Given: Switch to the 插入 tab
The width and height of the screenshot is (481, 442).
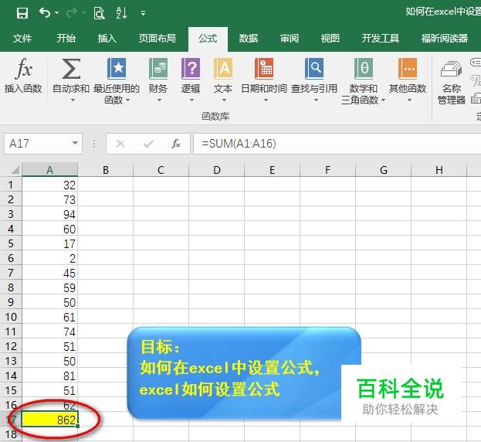Looking at the screenshot, I should pyautogui.click(x=107, y=39).
